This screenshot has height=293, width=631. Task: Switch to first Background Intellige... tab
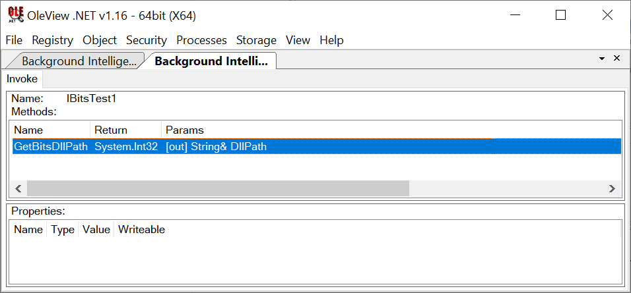(79, 61)
